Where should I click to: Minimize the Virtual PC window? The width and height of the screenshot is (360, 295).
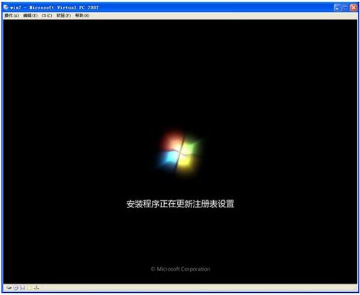337,8
